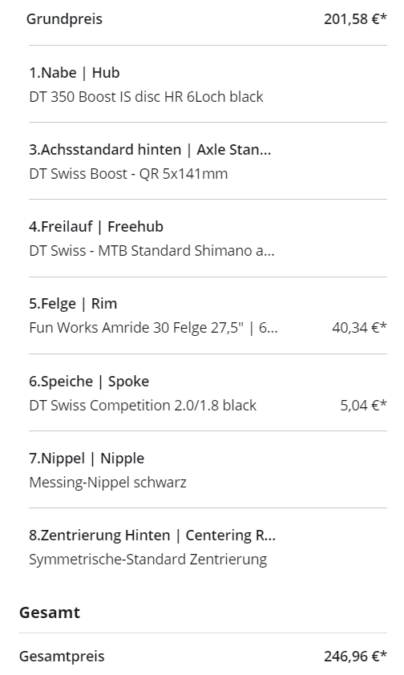Click the 5,04 € spoke price
This screenshot has height=675, width=404.
(364, 406)
